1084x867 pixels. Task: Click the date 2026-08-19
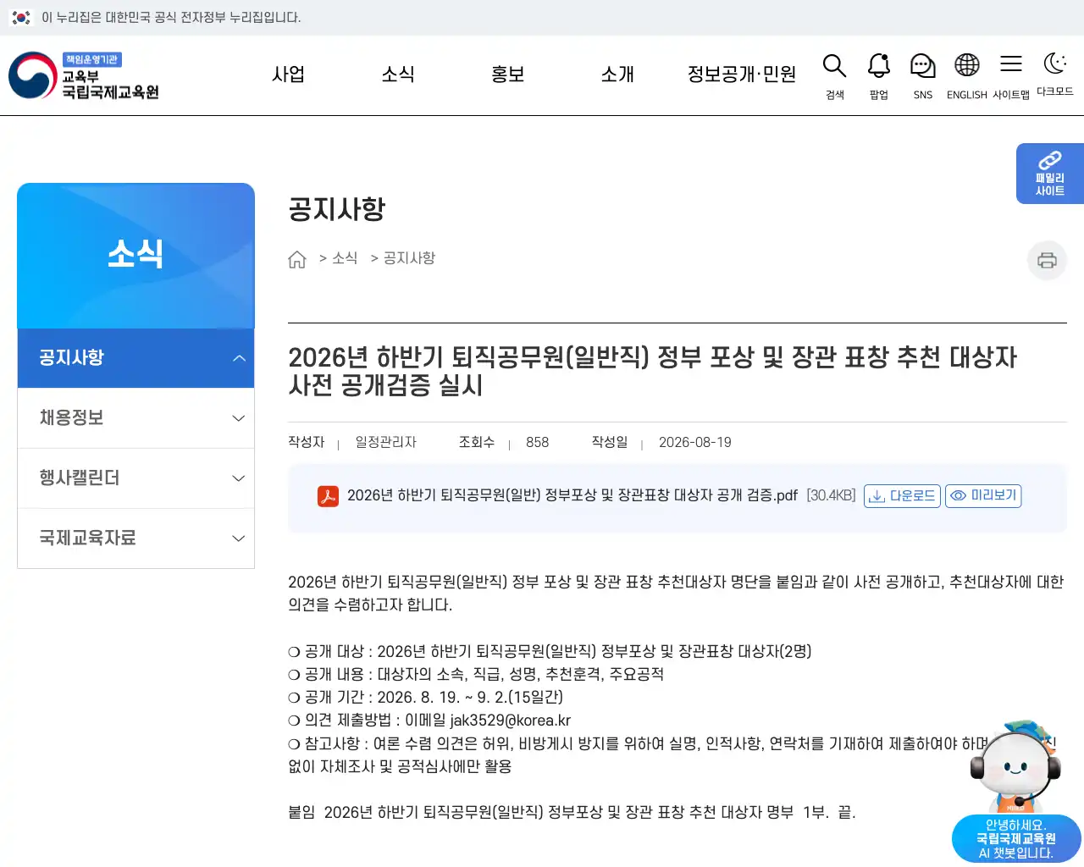(x=695, y=443)
